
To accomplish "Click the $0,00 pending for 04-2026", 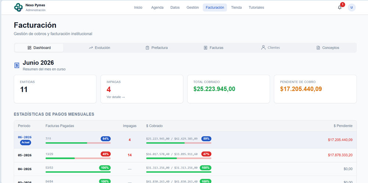I will (x=348, y=169).
